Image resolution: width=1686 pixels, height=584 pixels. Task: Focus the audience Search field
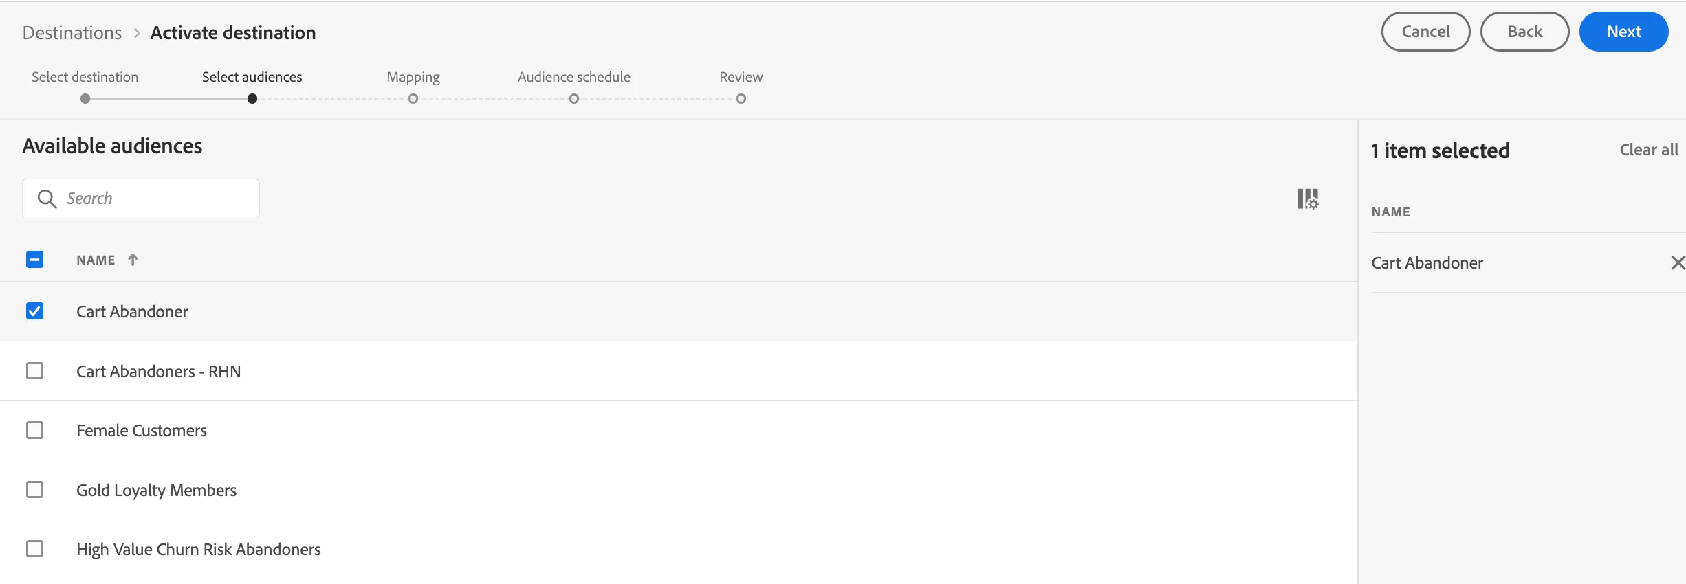coord(141,199)
